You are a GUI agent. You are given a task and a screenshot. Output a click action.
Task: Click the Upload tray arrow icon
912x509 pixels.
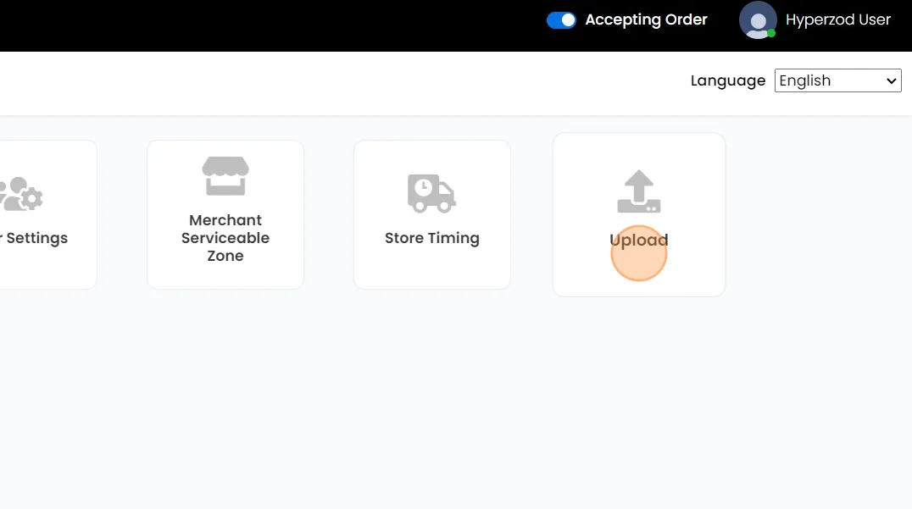[638, 191]
